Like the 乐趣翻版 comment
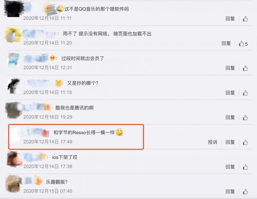 pos(245,192)
